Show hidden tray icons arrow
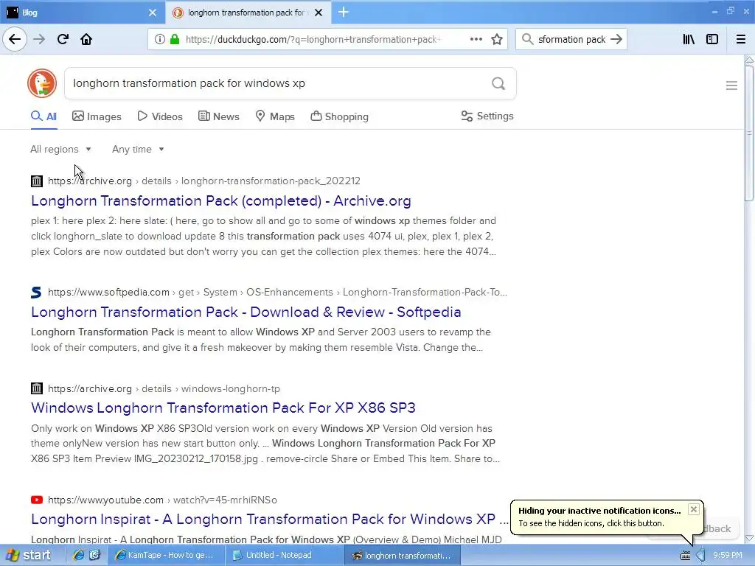 click(x=700, y=556)
